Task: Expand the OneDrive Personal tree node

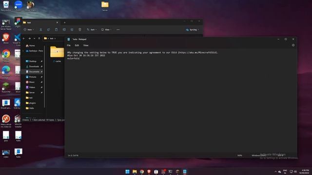Action: pos(23,51)
